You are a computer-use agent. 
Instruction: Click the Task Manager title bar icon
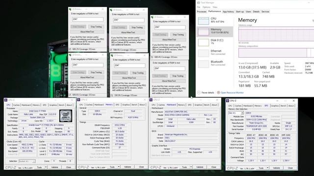[198, 2]
